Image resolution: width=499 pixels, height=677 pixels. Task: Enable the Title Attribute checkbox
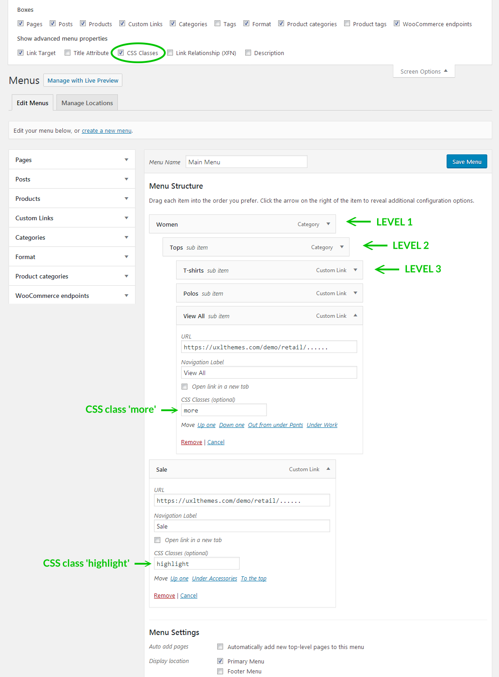click(67, 52)
